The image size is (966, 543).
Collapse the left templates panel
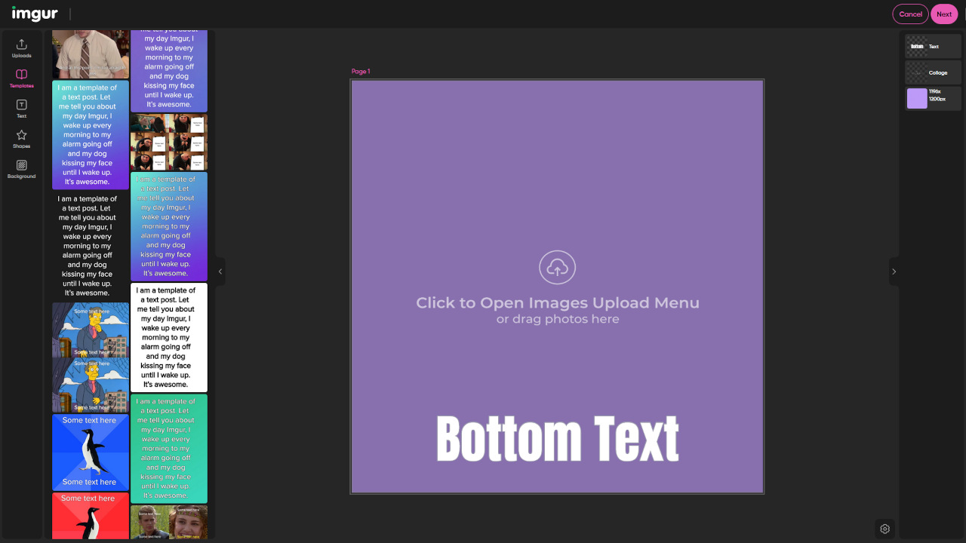(x=220, y=271)
